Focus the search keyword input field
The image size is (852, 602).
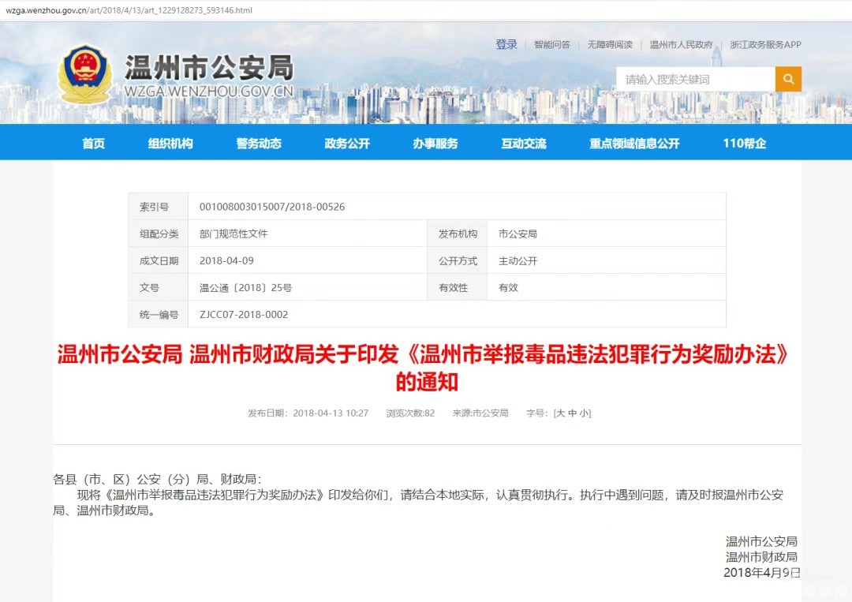pos(696,80)
